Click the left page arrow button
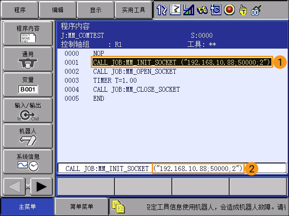 (x=14, y=187)
